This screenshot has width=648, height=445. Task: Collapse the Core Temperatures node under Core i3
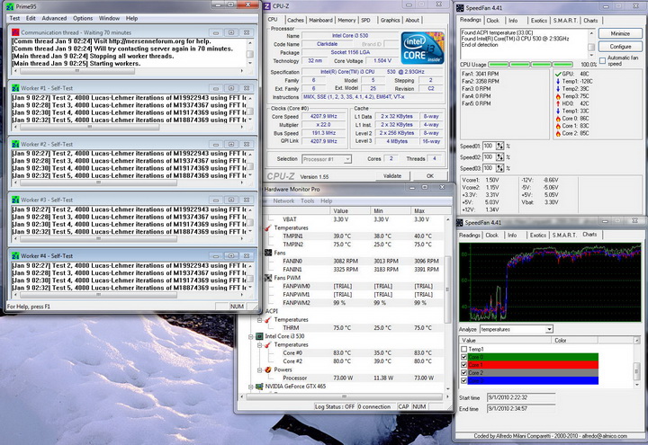coord(259,345)
